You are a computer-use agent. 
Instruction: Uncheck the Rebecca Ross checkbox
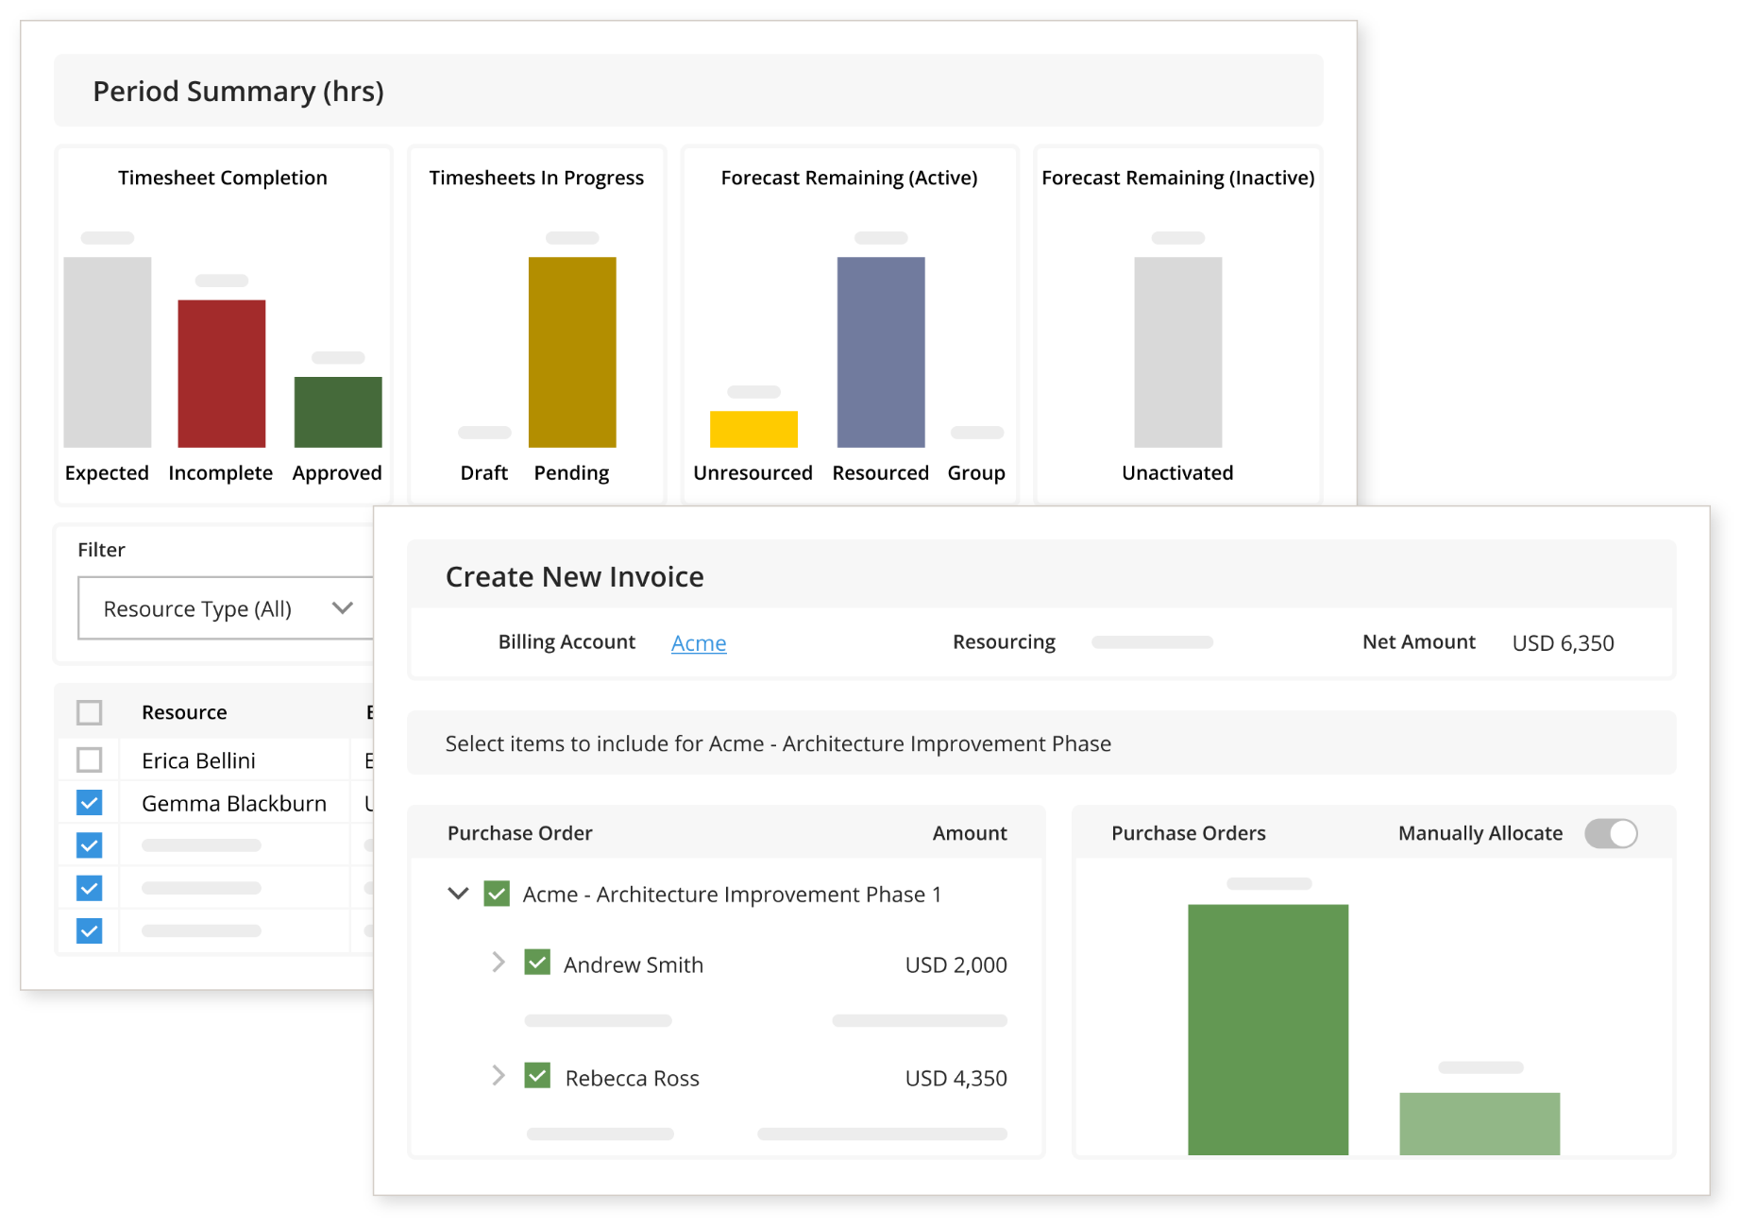(537, 1076)
